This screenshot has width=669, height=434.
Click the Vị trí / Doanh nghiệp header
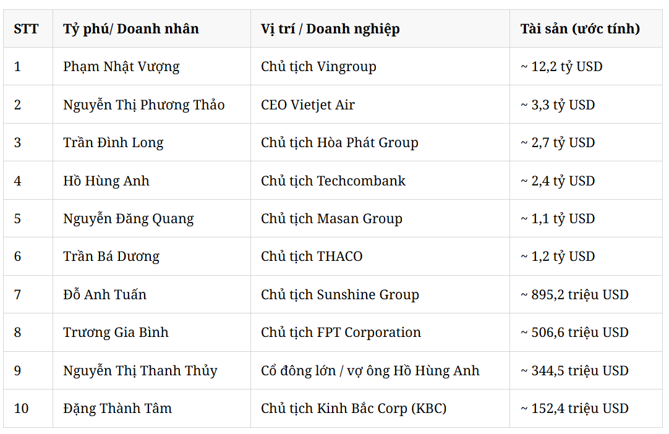click(x=380, y=28)
